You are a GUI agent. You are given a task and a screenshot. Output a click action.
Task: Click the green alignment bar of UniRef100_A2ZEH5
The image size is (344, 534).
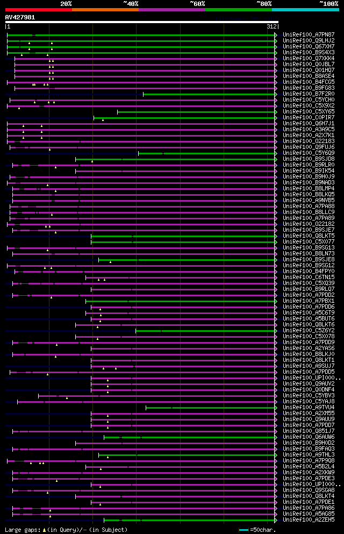click(x=190, y=521)
